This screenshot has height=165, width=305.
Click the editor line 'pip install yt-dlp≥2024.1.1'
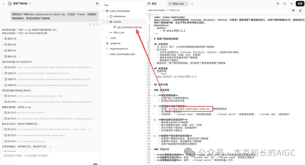177,77
